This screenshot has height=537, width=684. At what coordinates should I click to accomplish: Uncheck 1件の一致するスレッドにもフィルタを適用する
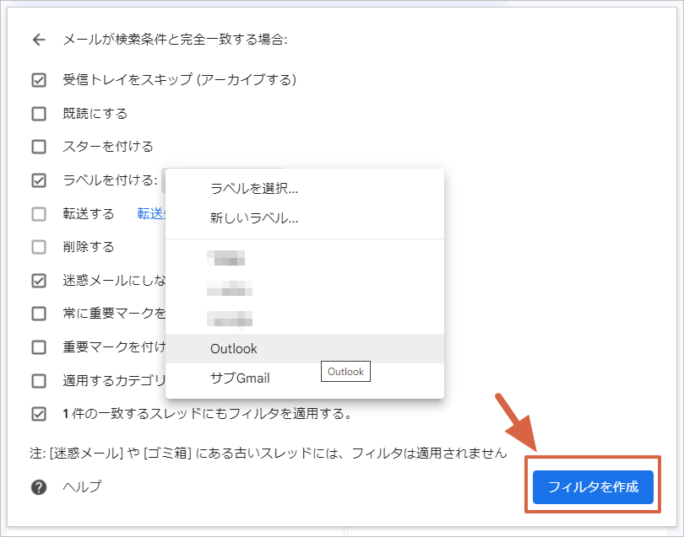tap(38, 413)
